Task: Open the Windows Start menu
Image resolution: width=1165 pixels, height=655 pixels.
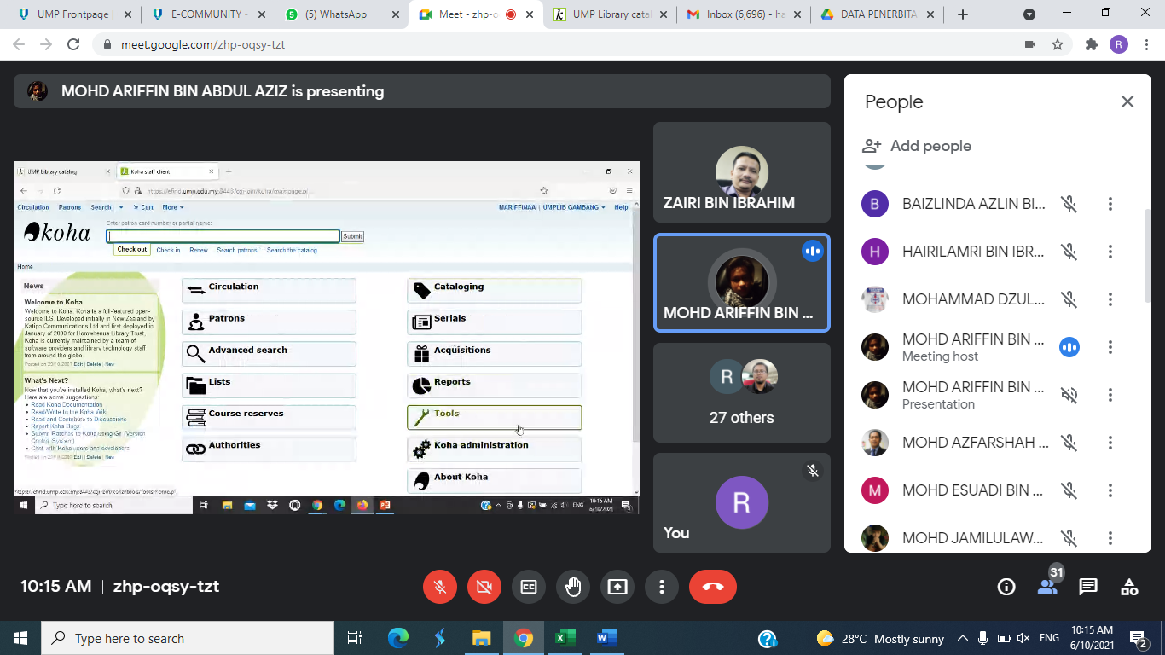Action: point(20,638)
